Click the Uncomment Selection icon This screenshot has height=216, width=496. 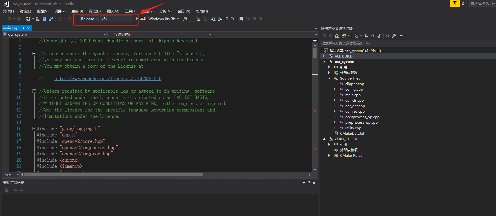tap(233, 19)
